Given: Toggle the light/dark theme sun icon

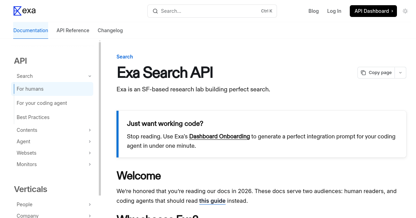Looking at the screenshot, I should click(405, 11).
